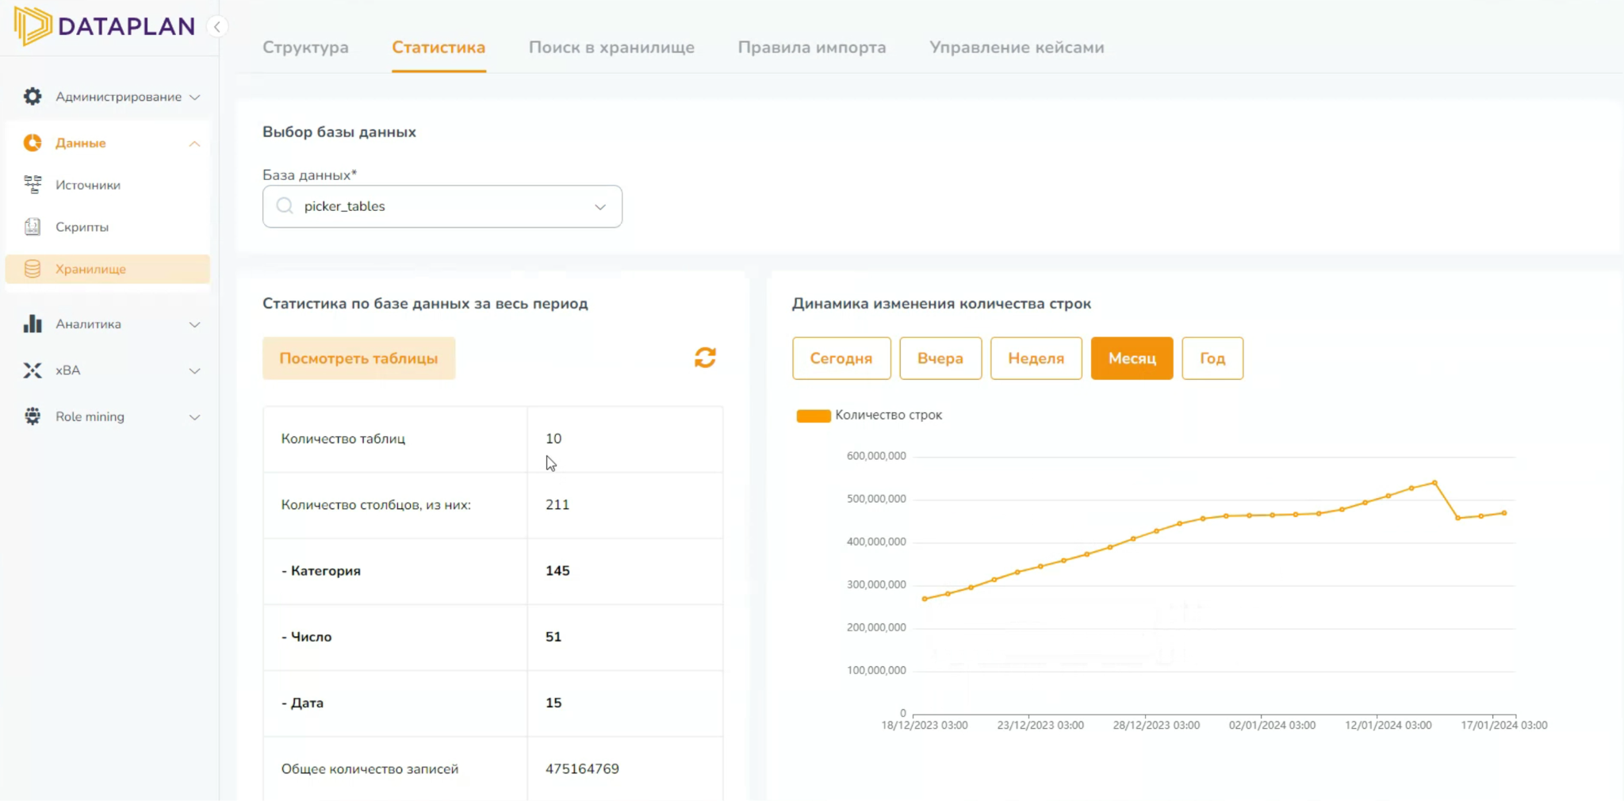Click the 18/12/2023 03:00 axis label

(x=925, y=725)
